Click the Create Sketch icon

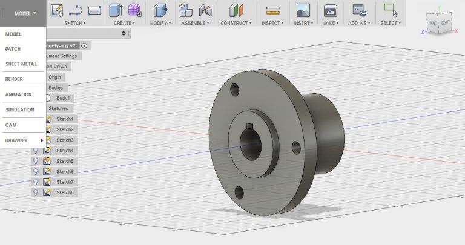tap(56, 10)
